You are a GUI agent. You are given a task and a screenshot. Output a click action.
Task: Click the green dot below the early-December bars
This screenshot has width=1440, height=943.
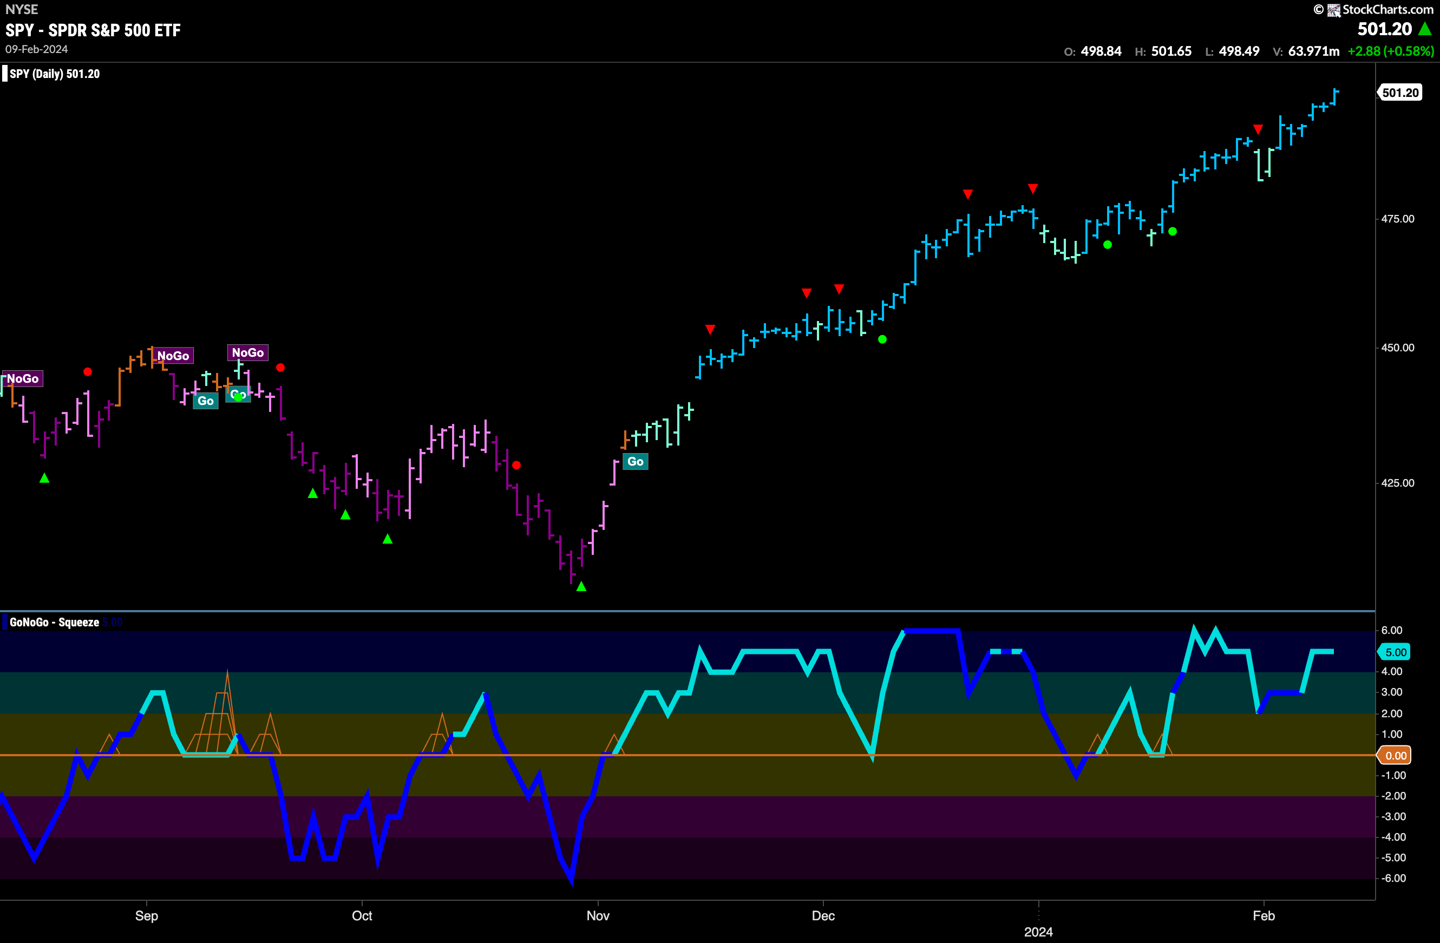[x=882, y=339]
